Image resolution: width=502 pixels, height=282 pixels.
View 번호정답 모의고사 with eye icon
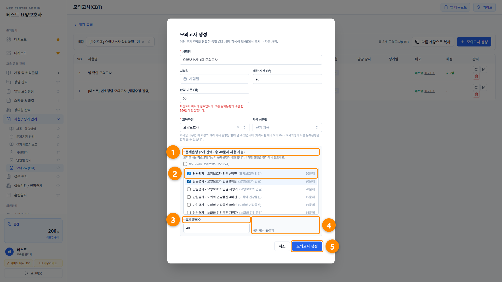476,87
